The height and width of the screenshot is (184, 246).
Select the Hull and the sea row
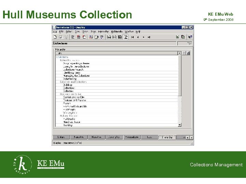[117, 116]
